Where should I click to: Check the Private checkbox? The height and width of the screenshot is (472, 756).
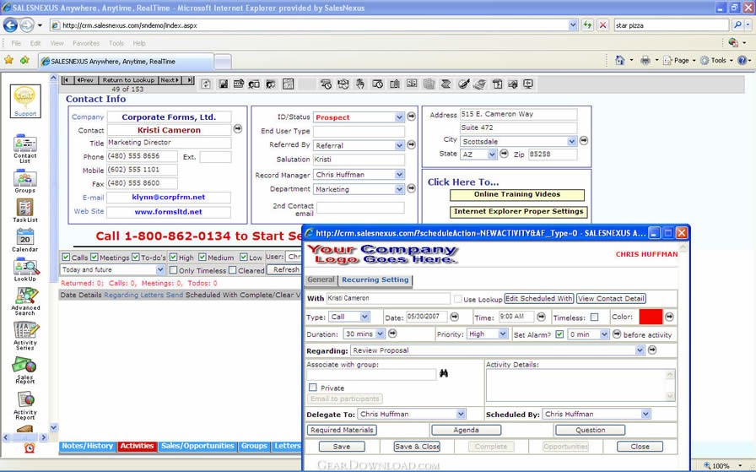[313, 388]
